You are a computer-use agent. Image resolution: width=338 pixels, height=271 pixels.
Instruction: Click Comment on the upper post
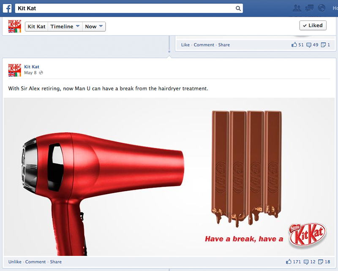204,45
